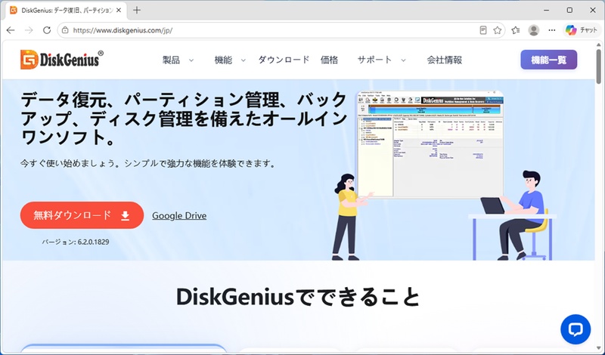Image resolution: width=605 pixels, height=355 pixels.
Task: Click the page vertical scrollbar thumb
Action: click(x=598, y=66)
